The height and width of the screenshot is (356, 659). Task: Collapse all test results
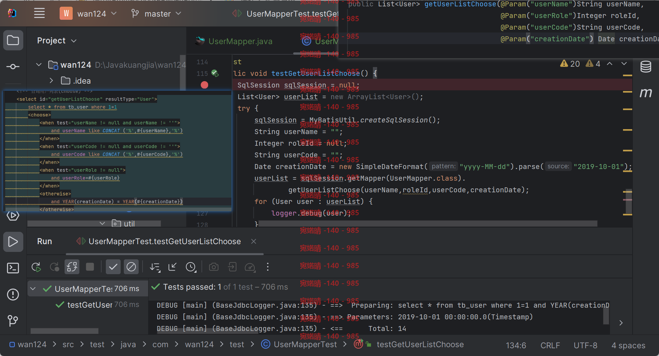point(173,267)
